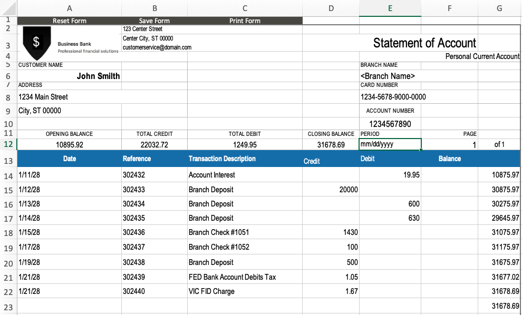Select credit amount 1.67
Screen dimensions: 522x315
pos(331,291)
